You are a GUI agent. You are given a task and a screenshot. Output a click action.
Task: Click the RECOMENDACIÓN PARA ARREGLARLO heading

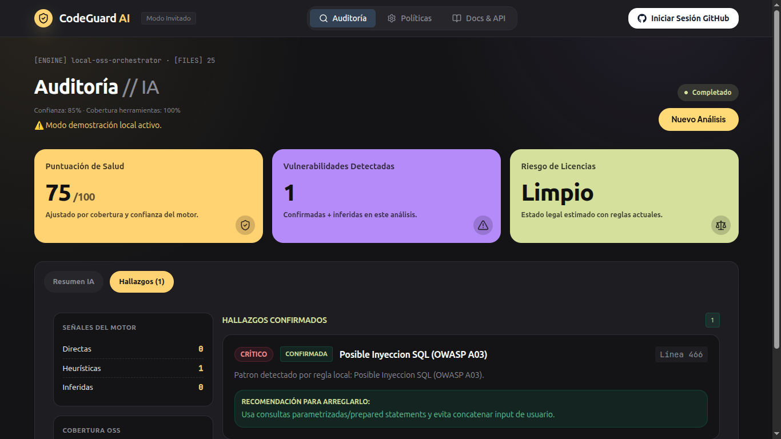306,402
